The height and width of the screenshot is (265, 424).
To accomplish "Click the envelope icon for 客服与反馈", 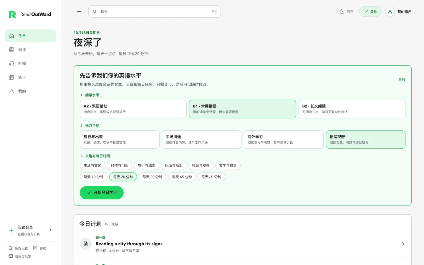I will tap(11, 256).
